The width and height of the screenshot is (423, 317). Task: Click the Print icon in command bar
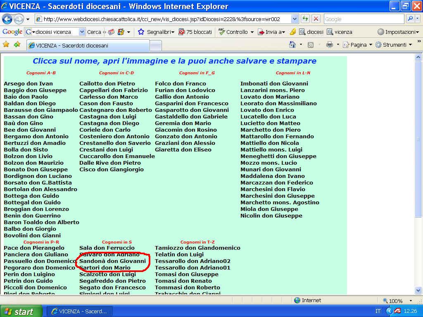pyautogui.click(x=329, y=45)
